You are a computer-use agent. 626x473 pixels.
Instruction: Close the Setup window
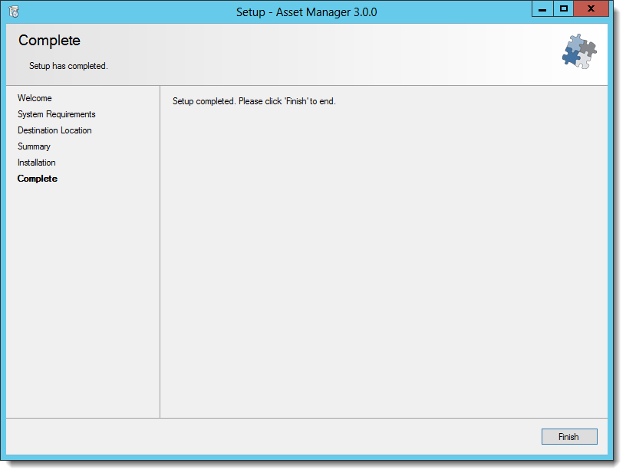[591, 8]
